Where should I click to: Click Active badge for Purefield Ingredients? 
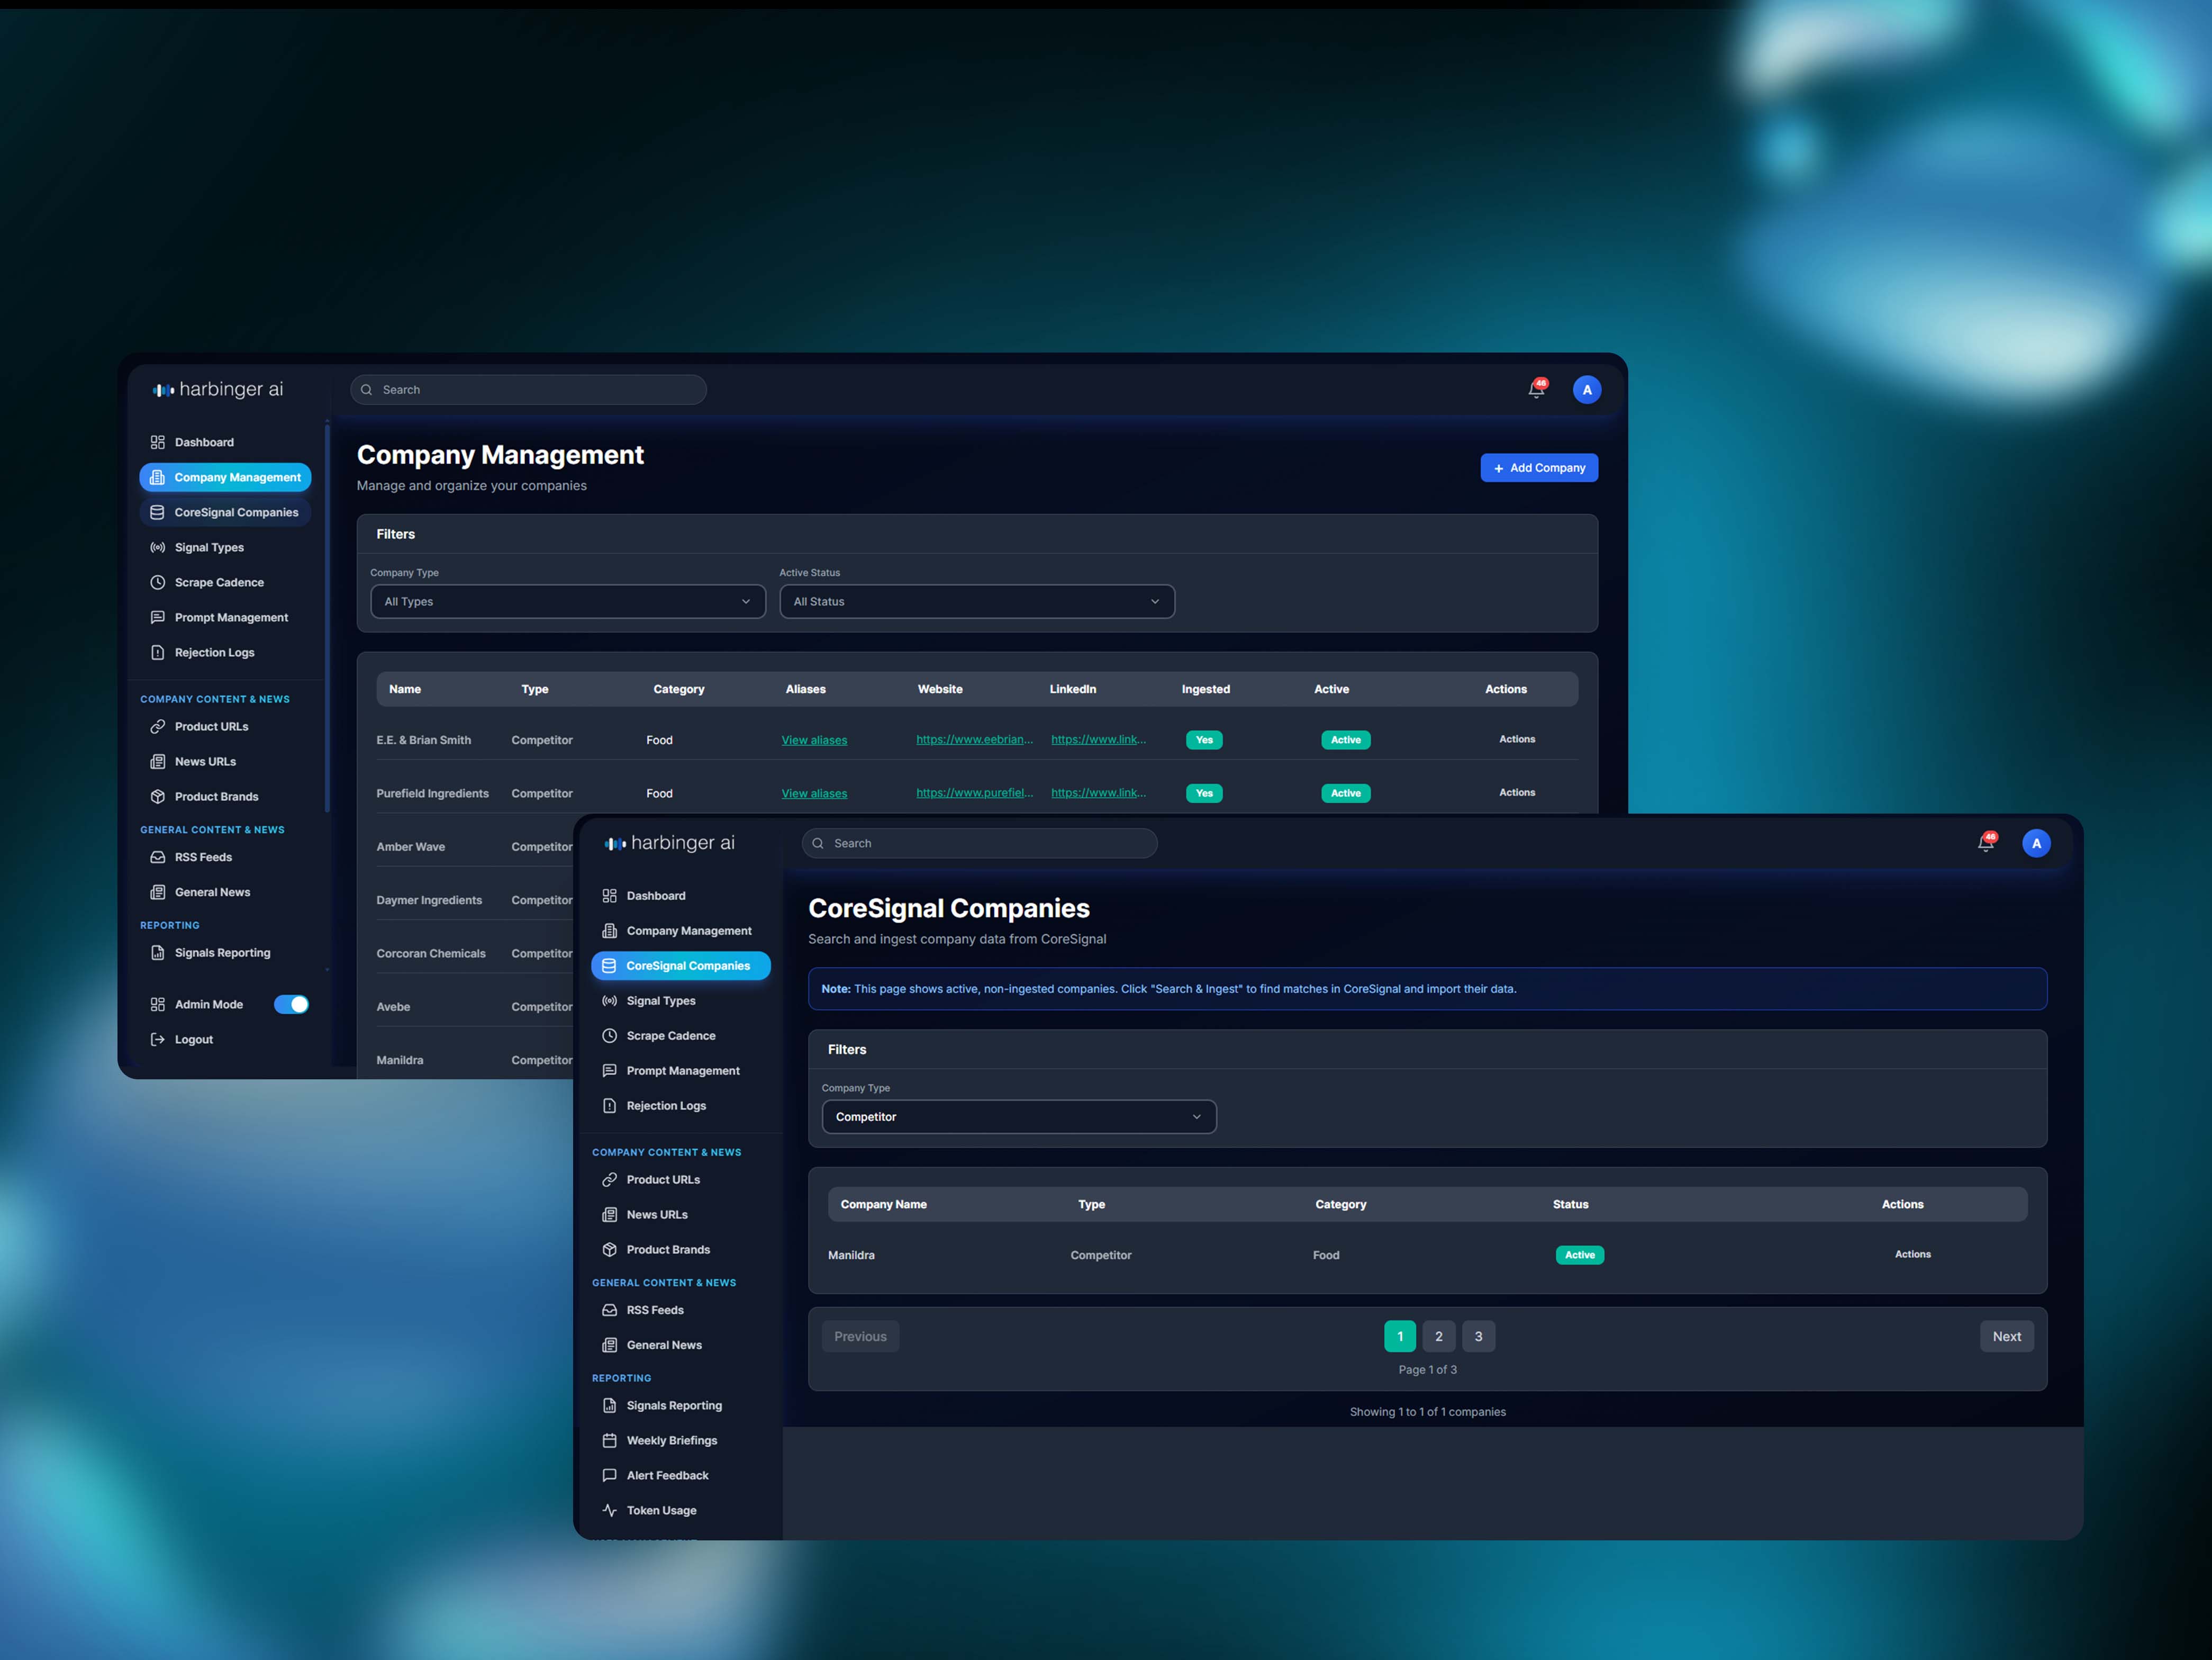pos(1346,793)
